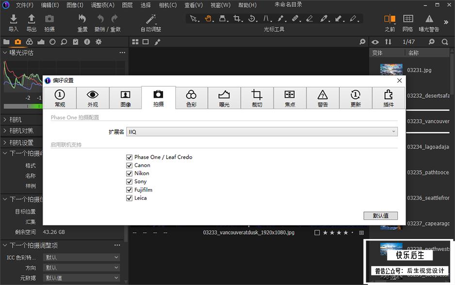Open the Metadata info tool tab
Viewport: 455px width, 285px height.
point(87,42)
